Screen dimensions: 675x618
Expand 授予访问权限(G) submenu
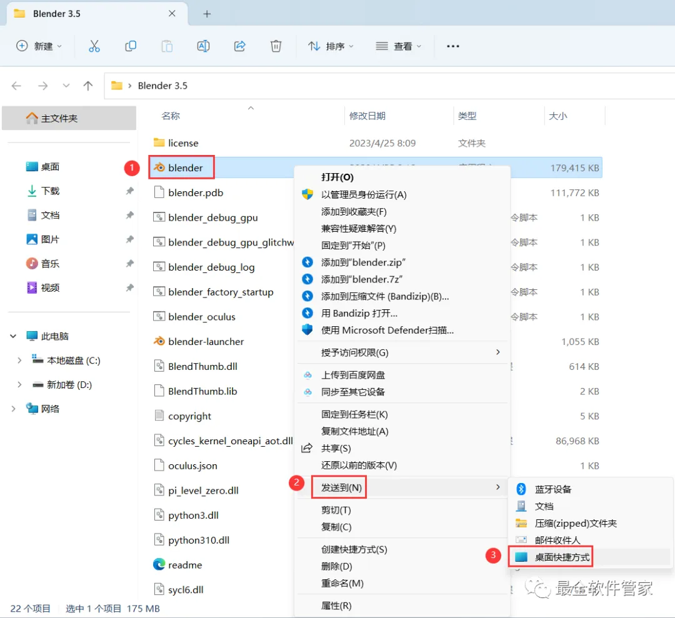coord(402,353)
